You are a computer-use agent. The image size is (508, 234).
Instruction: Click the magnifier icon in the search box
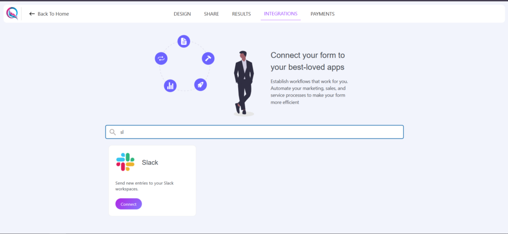113,132
